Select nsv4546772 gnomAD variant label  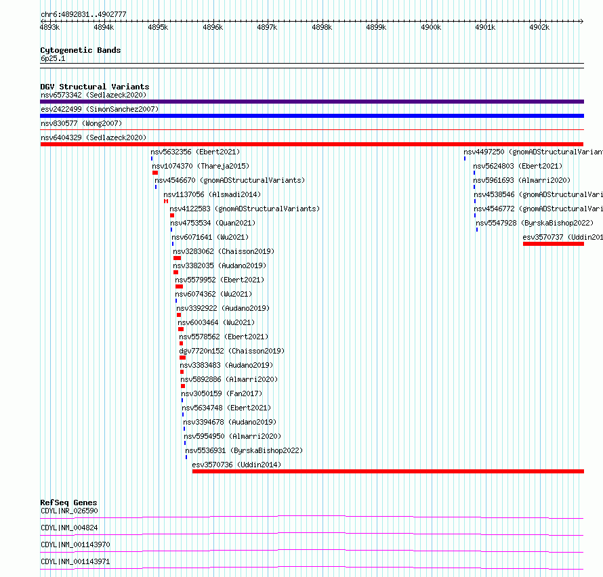538,209
